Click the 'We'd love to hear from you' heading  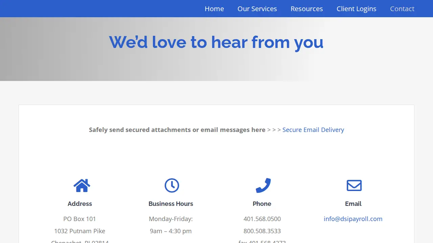coord(216,43)
